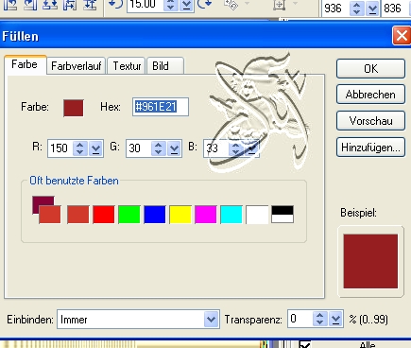This screenshot has width=411, height=348.
Task: Click the B value spinner arrows
Action: [x=236, y=148]
